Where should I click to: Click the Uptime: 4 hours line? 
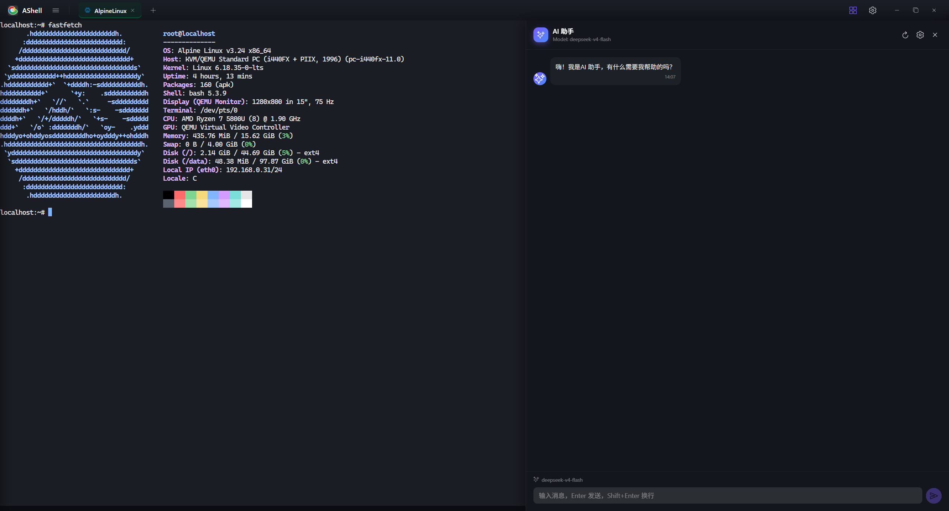point(208,76)
